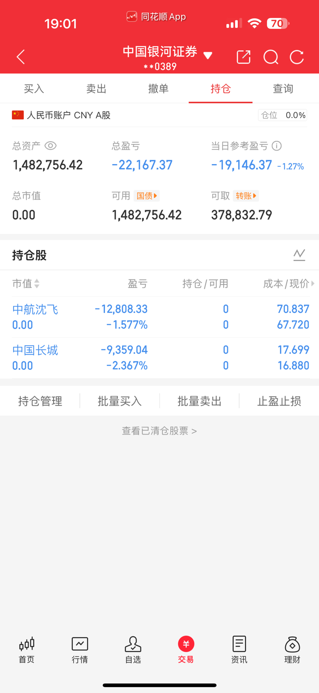Image resolution: width=319 pixels, height=693 pixels.
Task: Expand 成本/现价 column arrow
Action: (313, 284)
